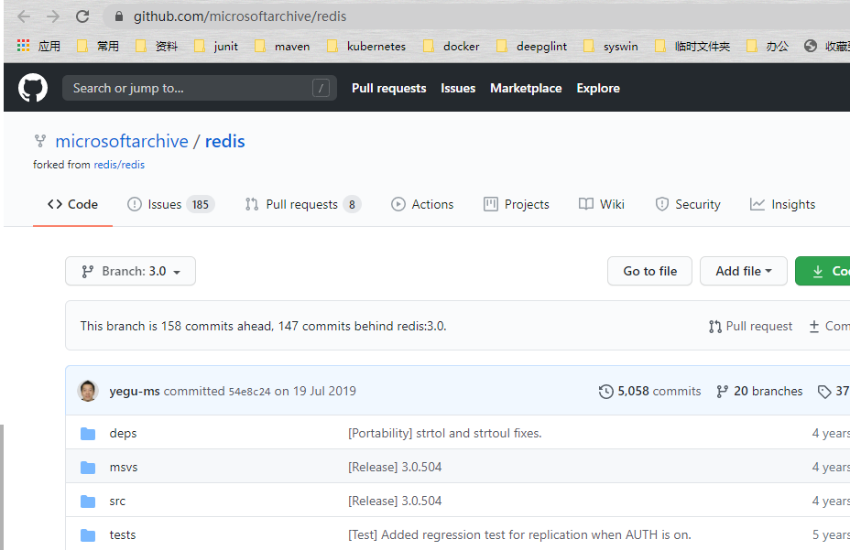View the 20 branches link

(759, 391)
